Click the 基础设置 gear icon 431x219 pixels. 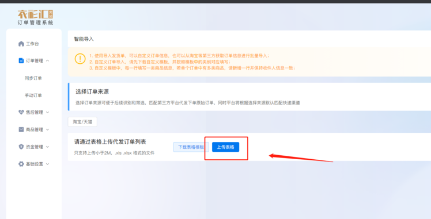tap(21, 164)
